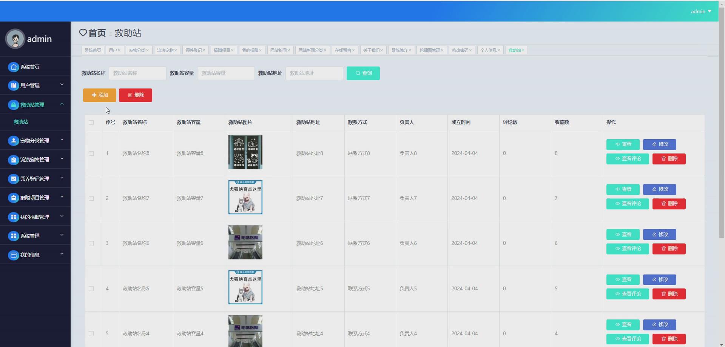
Task: Click the admin avatar in the sidebar
Action: [15, 39]
